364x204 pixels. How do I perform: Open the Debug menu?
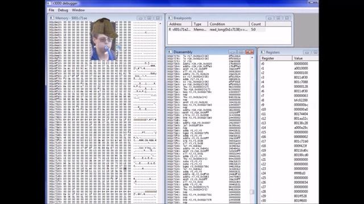point(63,10)
